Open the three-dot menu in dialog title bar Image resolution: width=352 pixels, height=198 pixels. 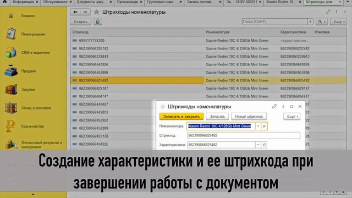pyautogui.click(x=283, y=107)
